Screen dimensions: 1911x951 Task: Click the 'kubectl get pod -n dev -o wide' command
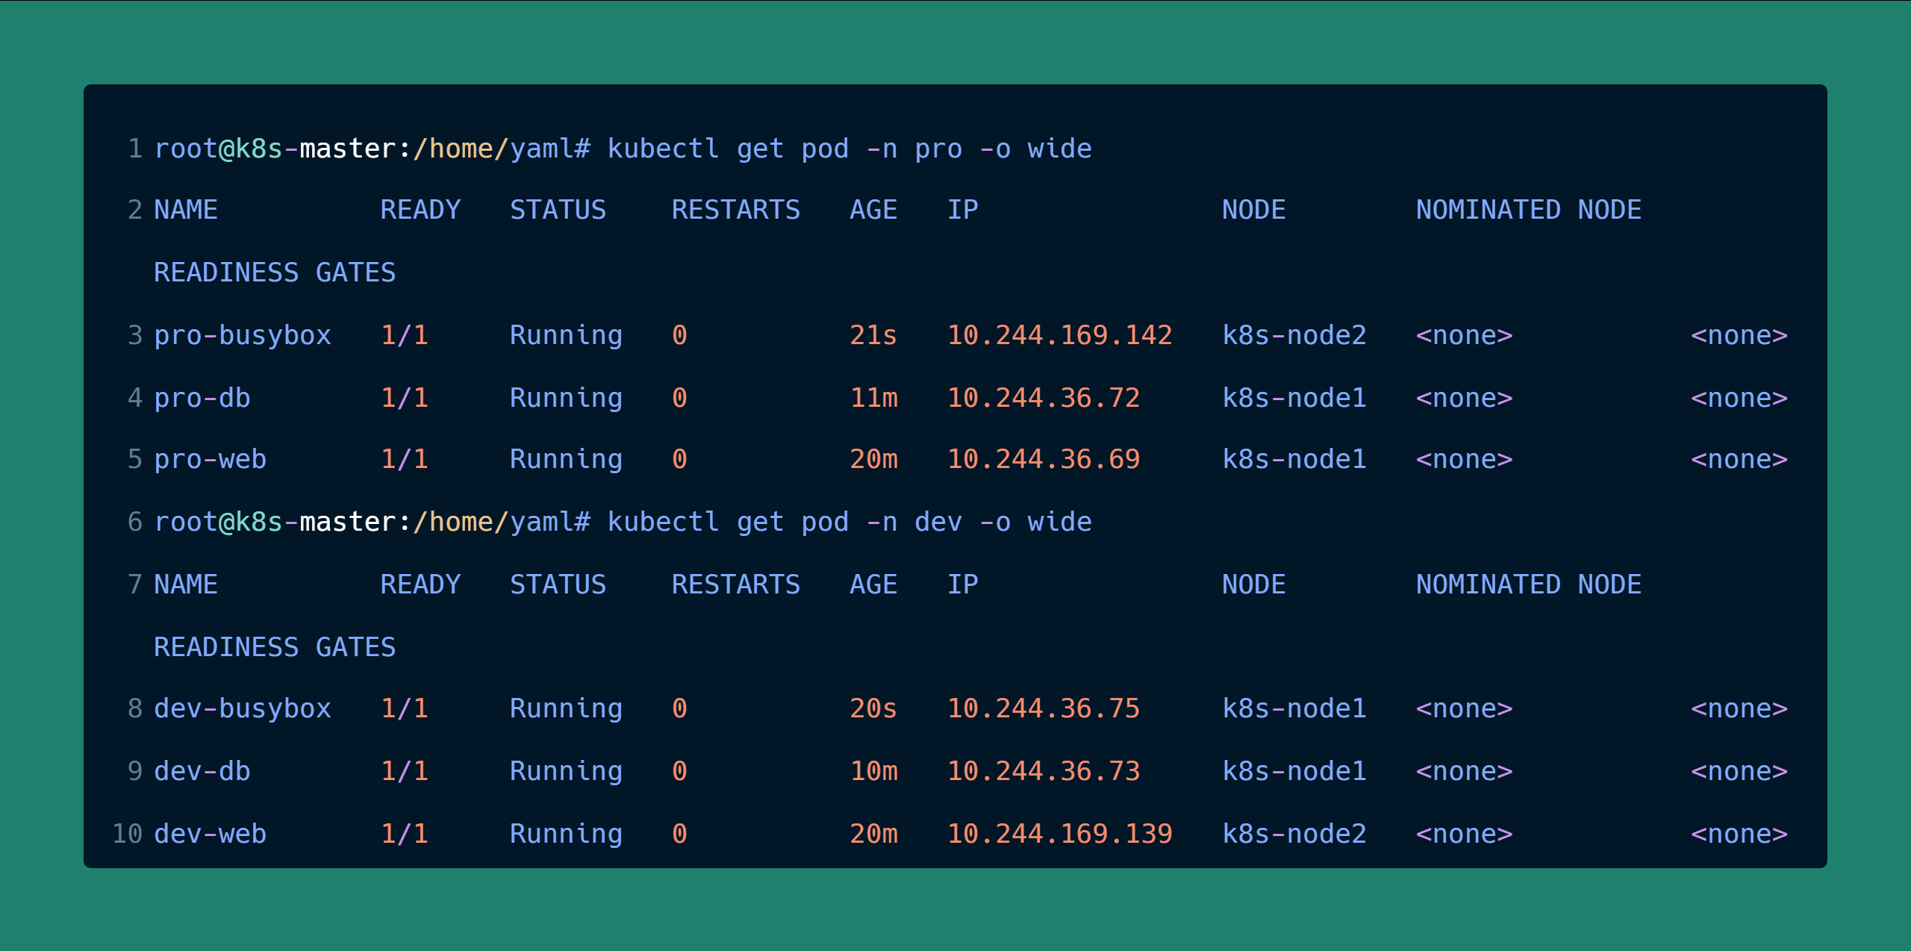coord(849,522)
